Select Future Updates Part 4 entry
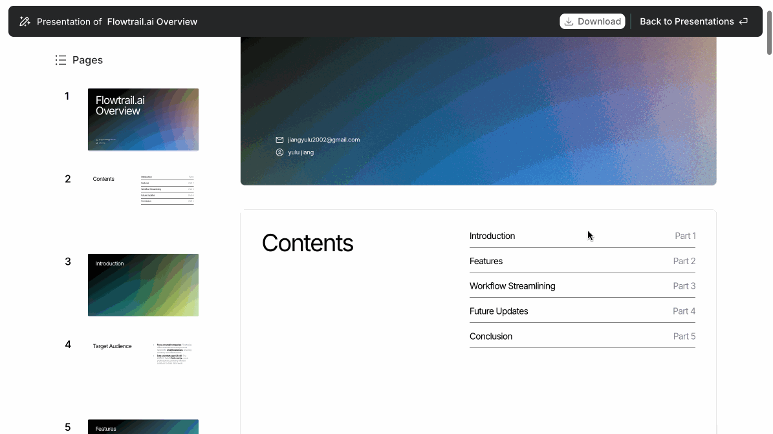The width and height of the screenshot is (773, 434). point(582,311)
